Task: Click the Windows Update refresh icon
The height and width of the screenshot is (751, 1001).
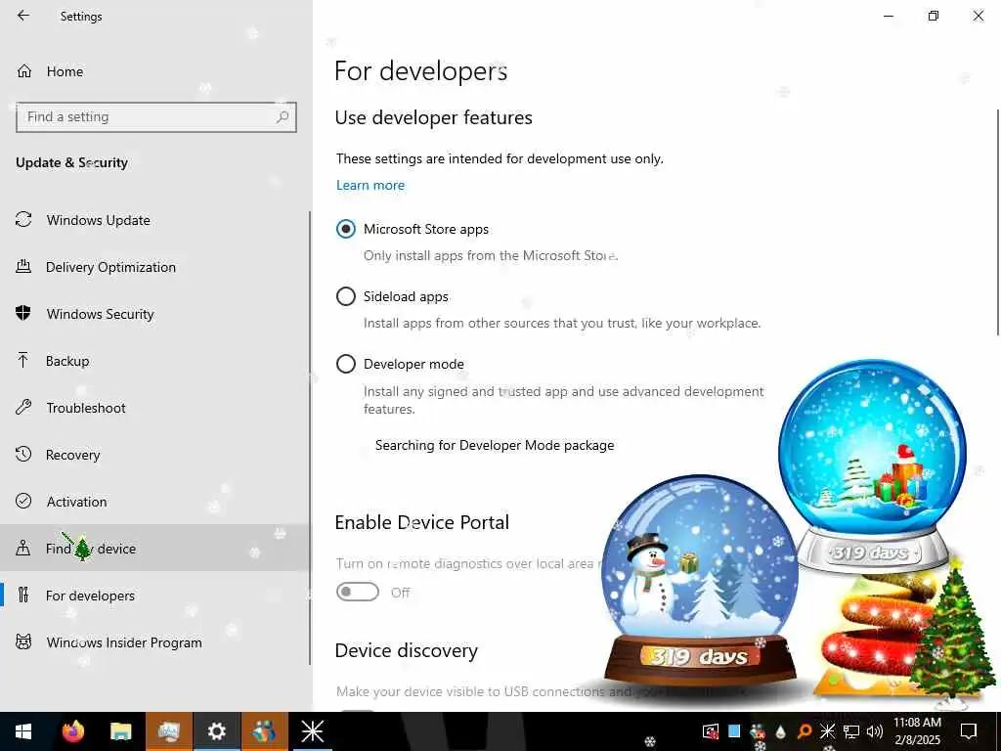Action: pyautogui.click(x=23, y=220)
